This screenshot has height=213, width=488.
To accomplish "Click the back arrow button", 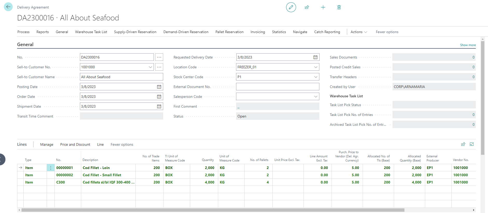I will click(x=8, y=7).
